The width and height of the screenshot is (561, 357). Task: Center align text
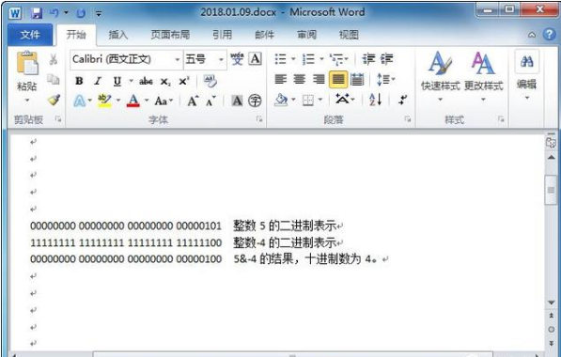pos(300,79)
